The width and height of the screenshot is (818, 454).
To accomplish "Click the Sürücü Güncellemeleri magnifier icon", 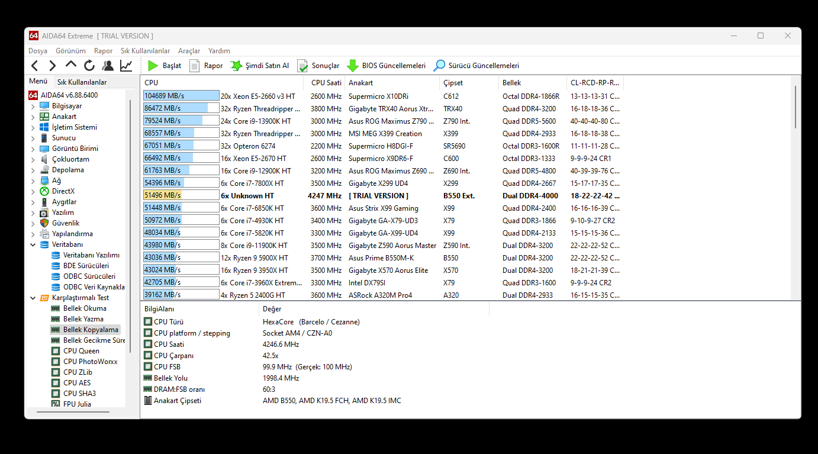I will click(439, 66).
